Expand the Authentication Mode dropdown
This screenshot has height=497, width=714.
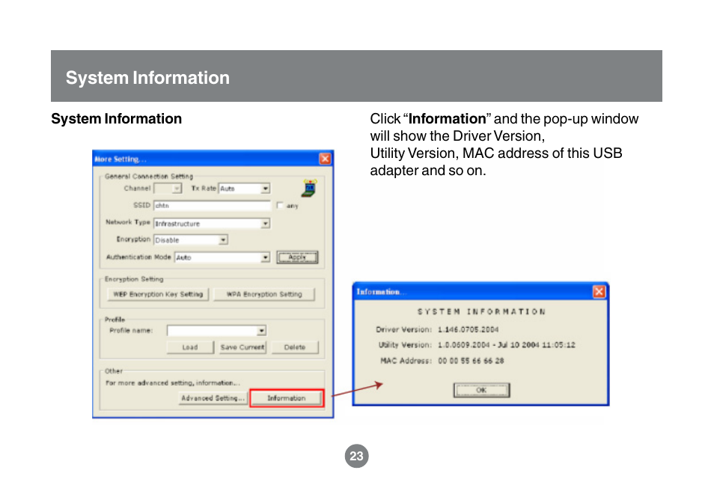tap(265, 257)
